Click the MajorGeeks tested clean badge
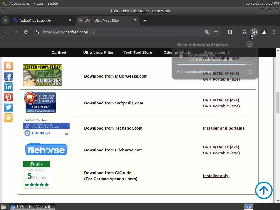The height and width of the screenshot is (210, 280). coord(42,75)
